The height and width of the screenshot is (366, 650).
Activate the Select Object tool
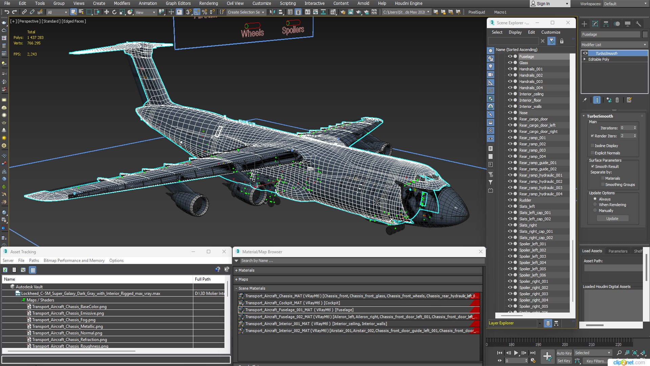click(73, 12)
